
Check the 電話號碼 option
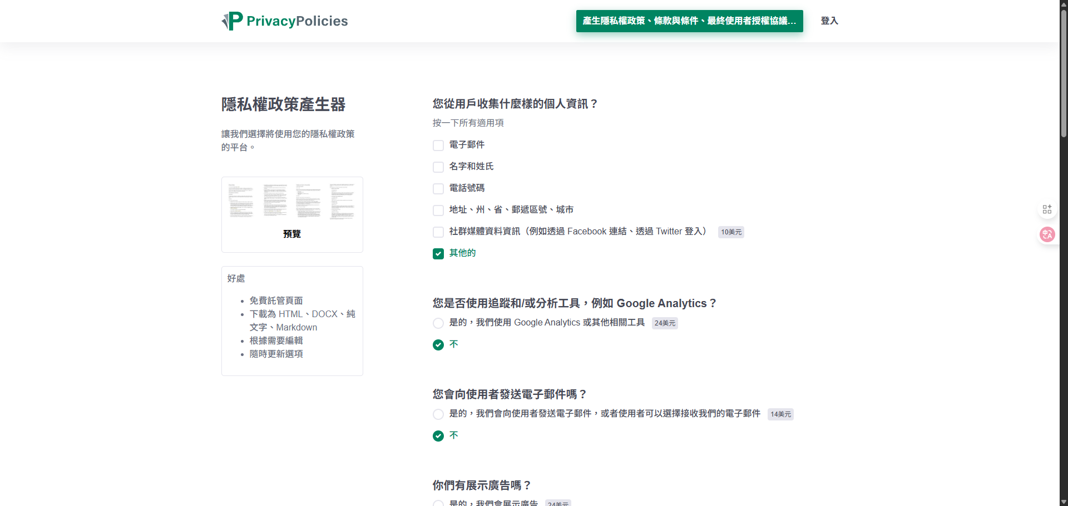coord(438,188)
